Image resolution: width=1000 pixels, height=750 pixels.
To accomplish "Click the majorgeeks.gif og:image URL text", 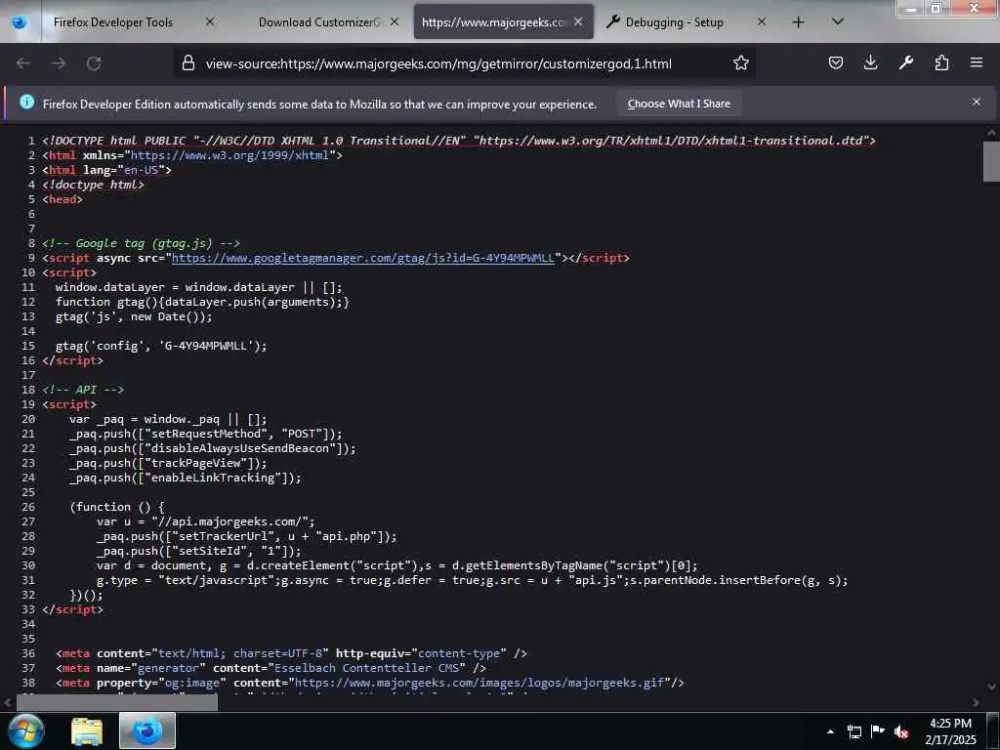I will click(x=479, y=683).
